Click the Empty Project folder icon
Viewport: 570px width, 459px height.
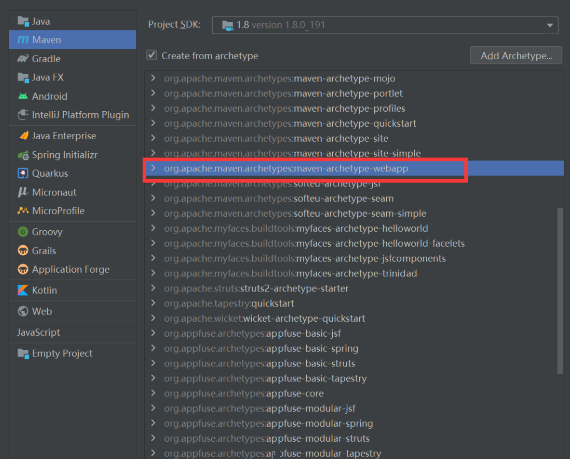23,354
